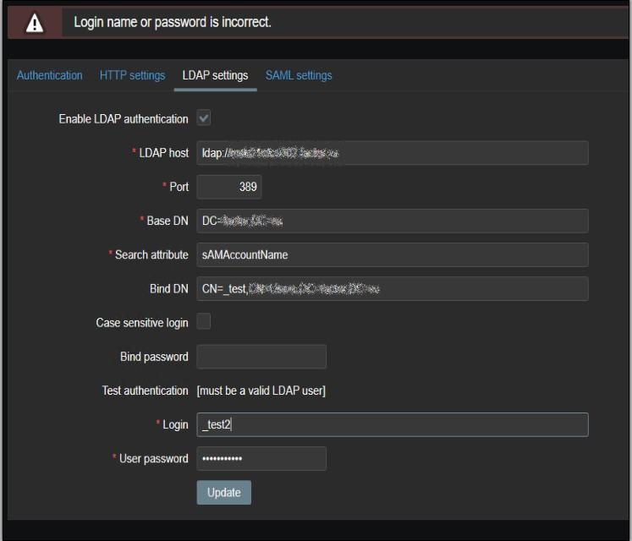This screenshot has width=632, height=541.
Task: Click the warning triangle icon
Action: (36, 24)
